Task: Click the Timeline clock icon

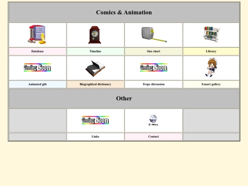Action: 95,34
